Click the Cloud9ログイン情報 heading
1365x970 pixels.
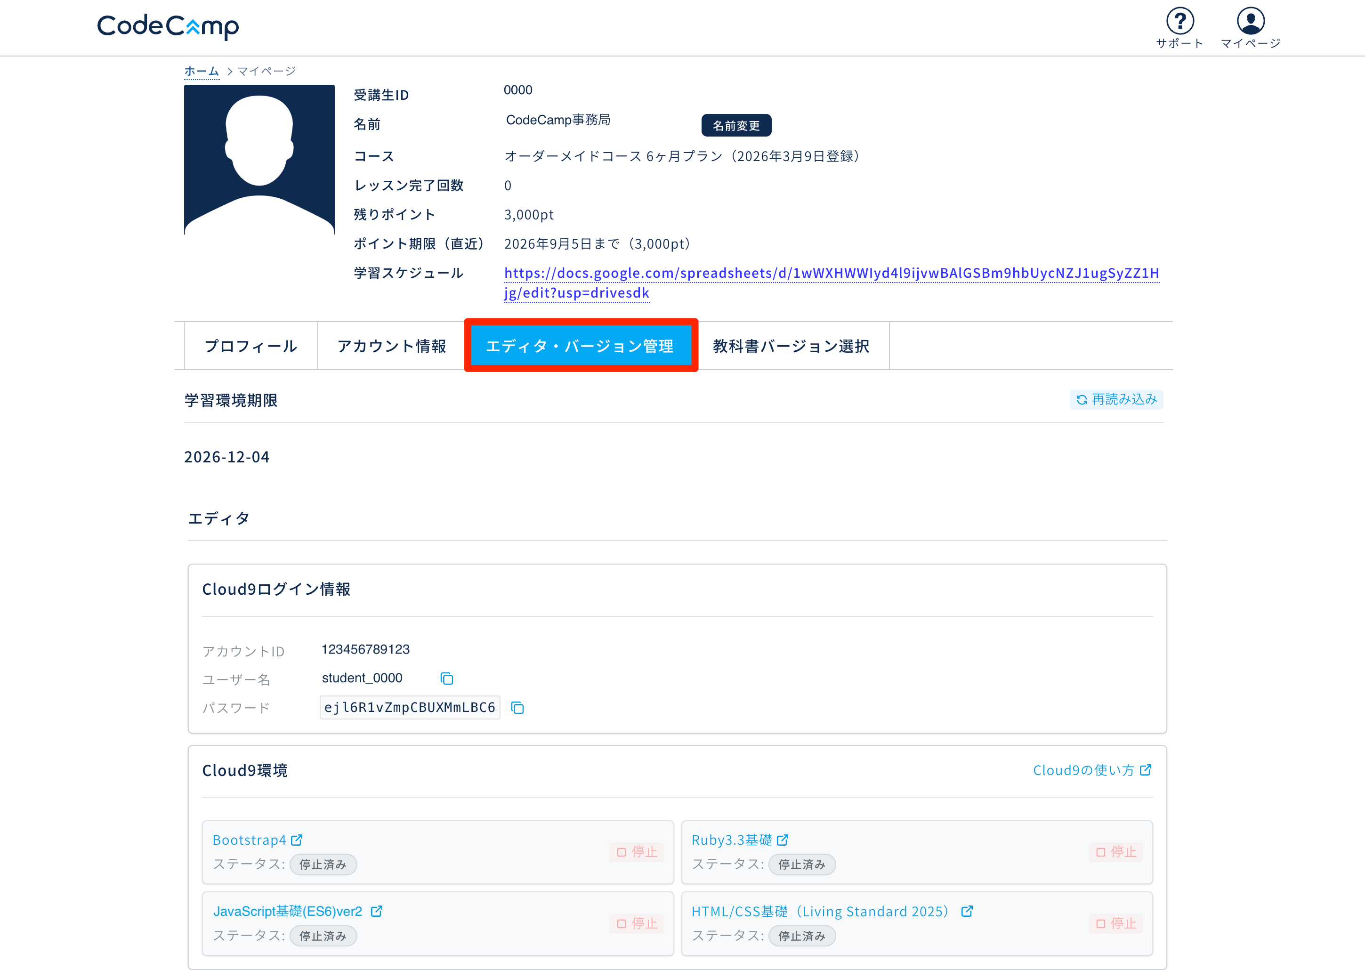click(x=276, y=589)
